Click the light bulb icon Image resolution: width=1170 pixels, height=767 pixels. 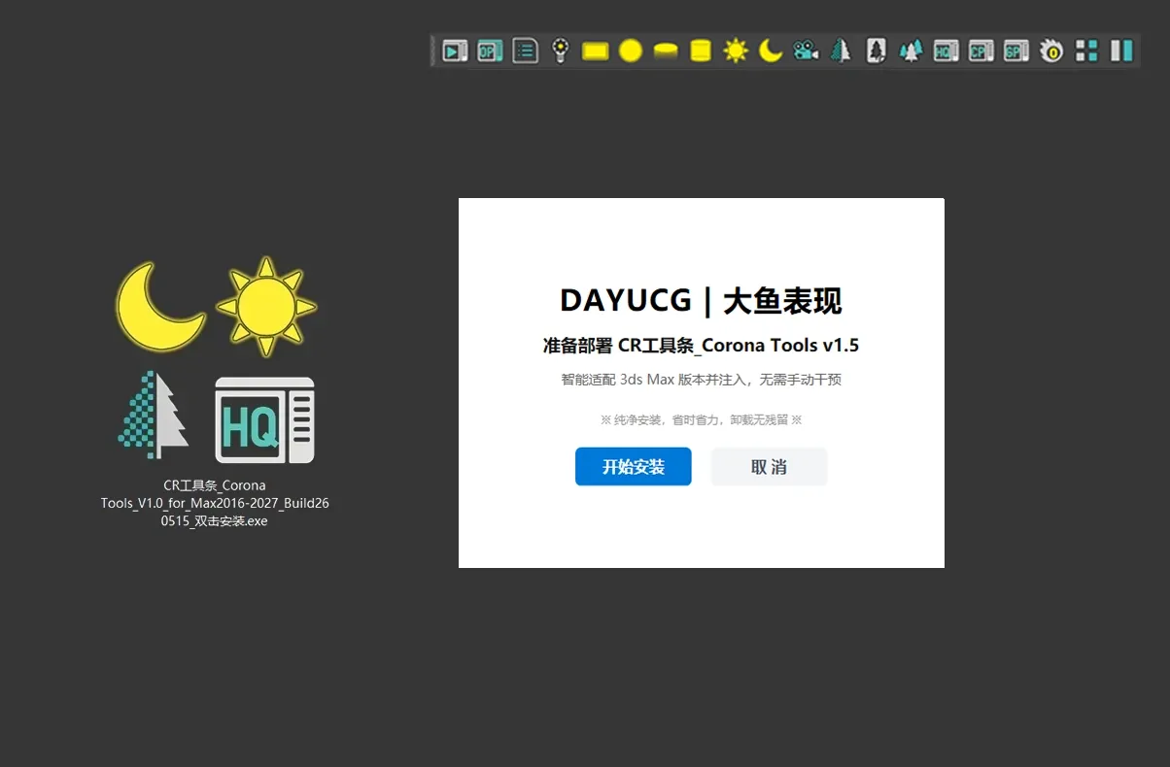tap(560, 50)
